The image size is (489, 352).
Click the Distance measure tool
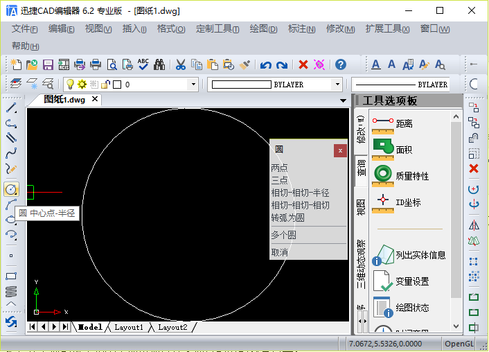click(392, 124)
